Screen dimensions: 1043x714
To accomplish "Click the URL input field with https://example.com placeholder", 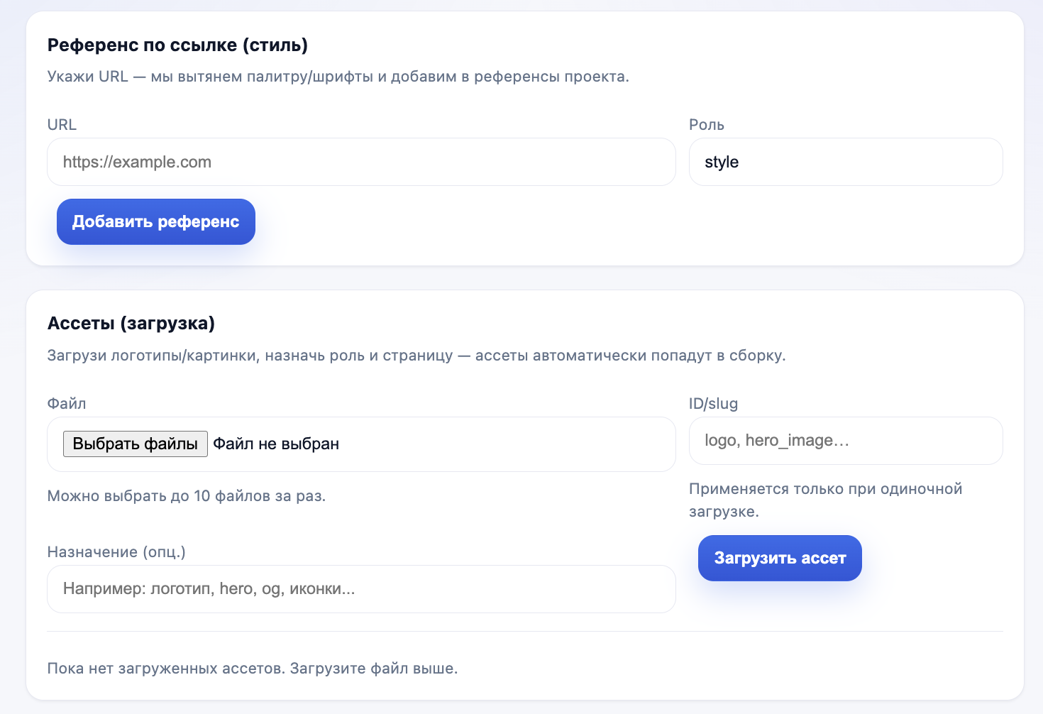I will coord(360,162).
